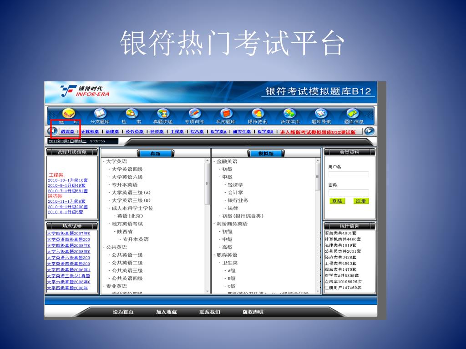Image resolution: width=466 pixels, height=349 pixels.
Task: Switch to the 真题 tab
Action: click(156, 154)
